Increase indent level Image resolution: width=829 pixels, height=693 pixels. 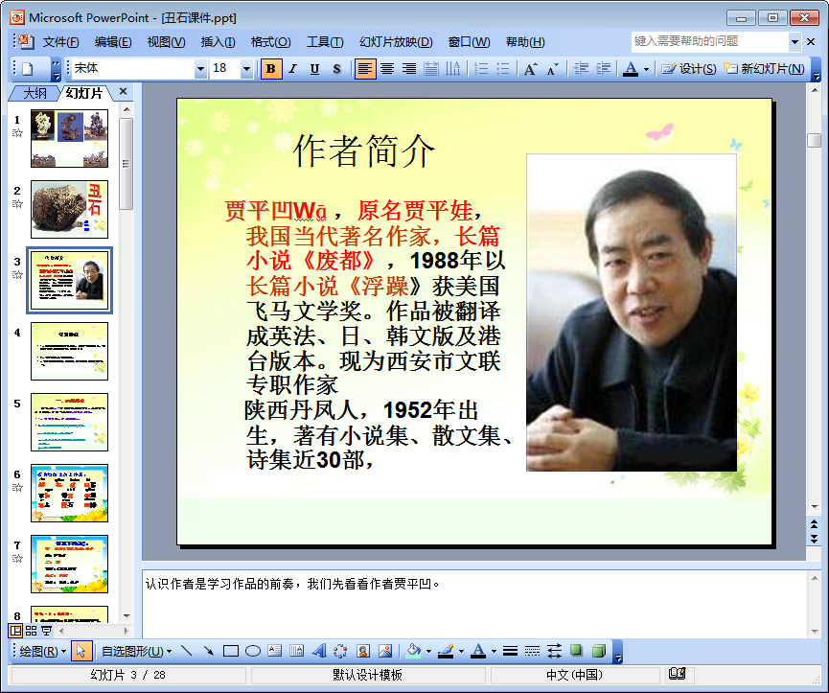603,69
